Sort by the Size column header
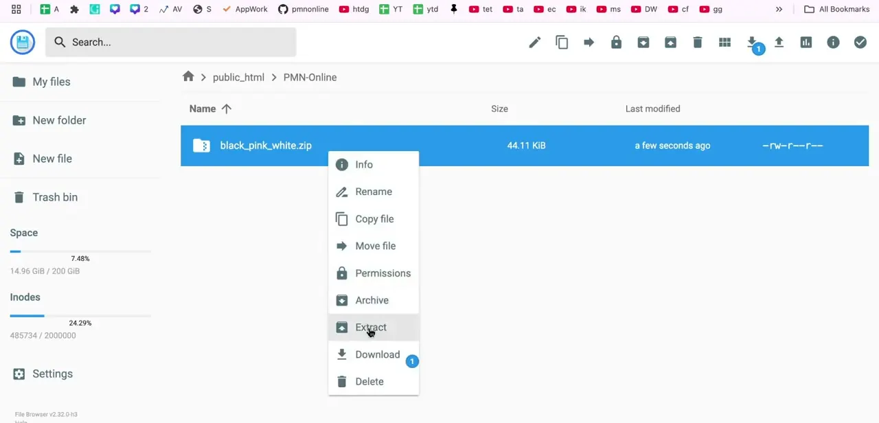Viewport: 879px width, 423px height. coord(499,108)
